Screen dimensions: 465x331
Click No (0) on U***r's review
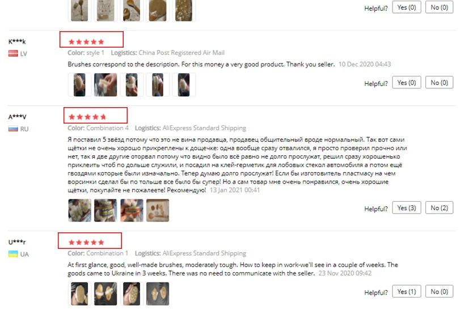coord(439,291)
